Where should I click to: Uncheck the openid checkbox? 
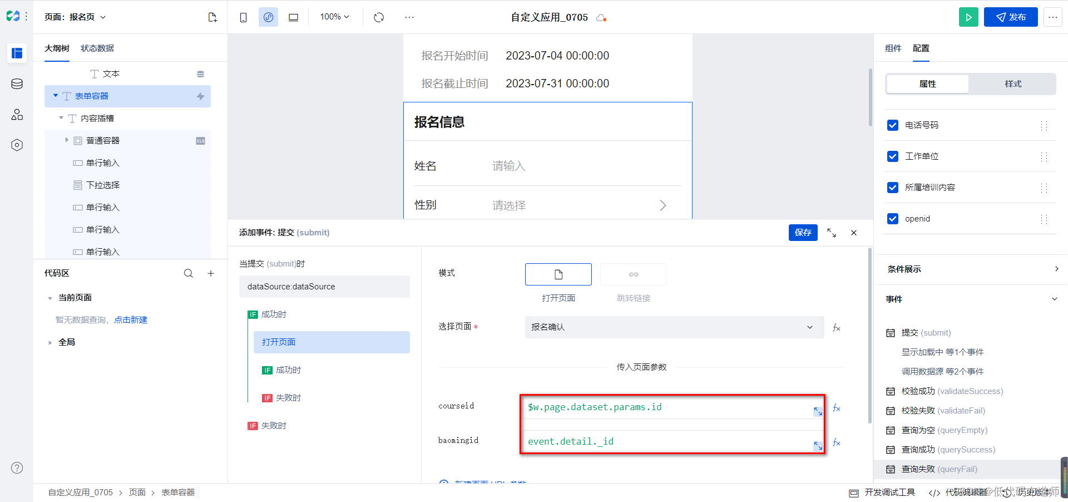click(x=893, y=219)
